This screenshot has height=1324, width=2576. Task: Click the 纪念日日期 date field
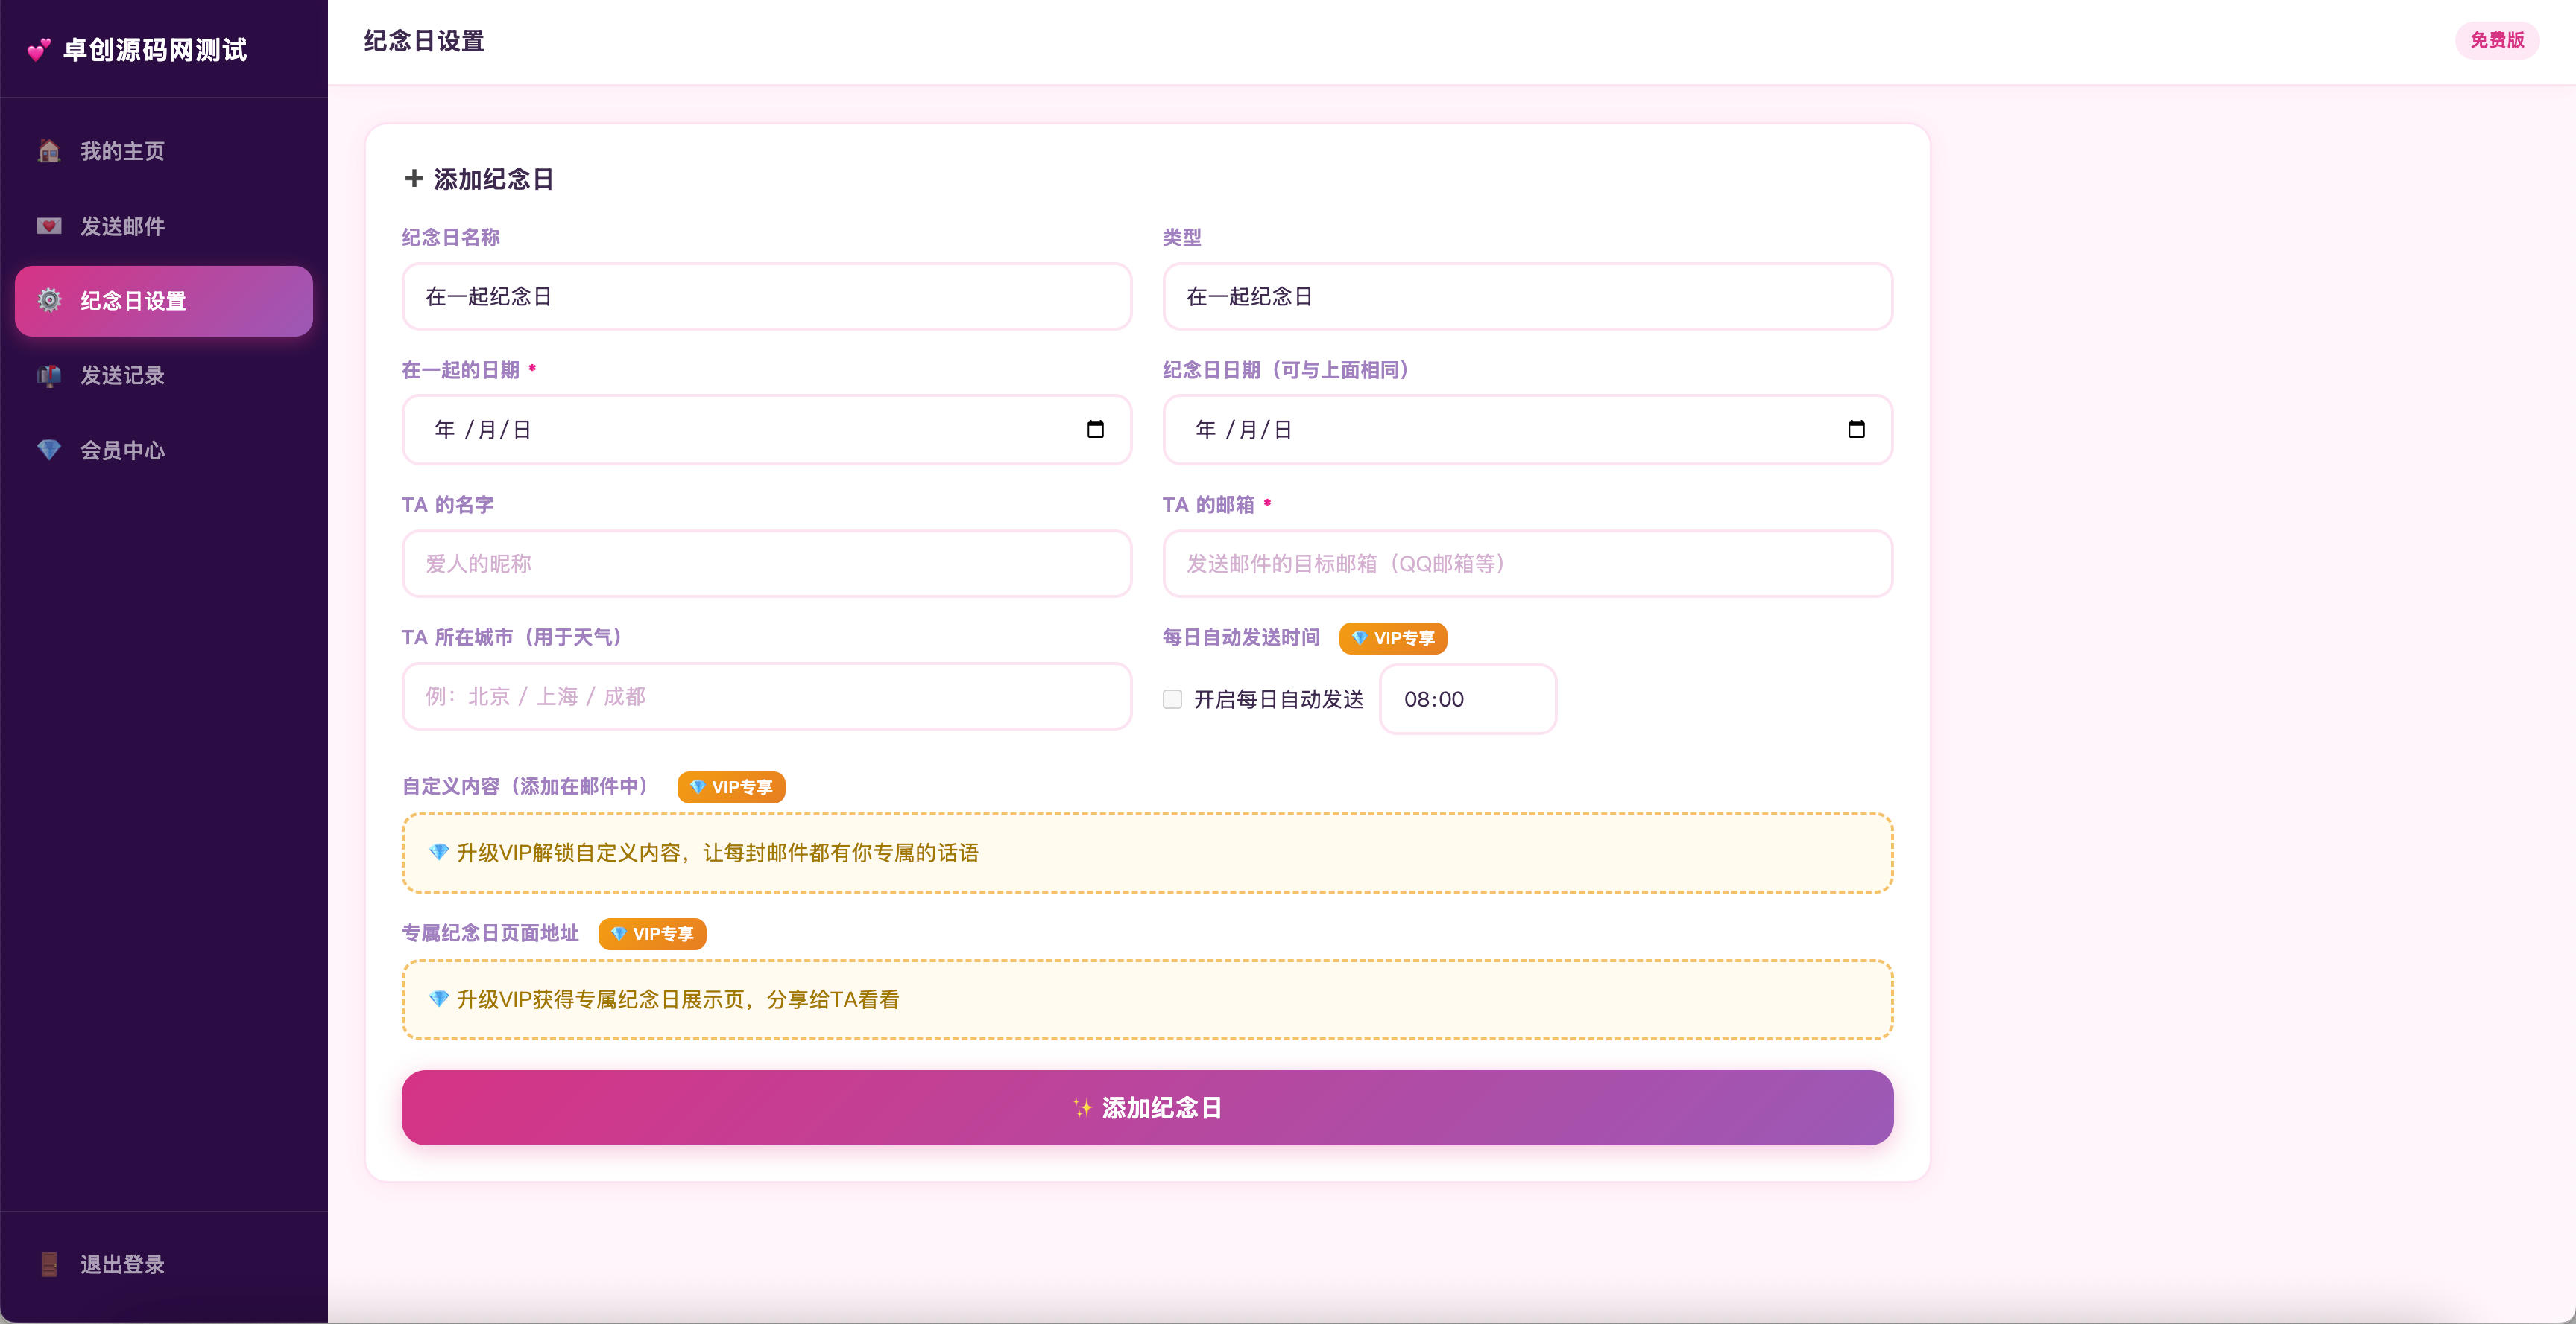tap(1527, 430)
